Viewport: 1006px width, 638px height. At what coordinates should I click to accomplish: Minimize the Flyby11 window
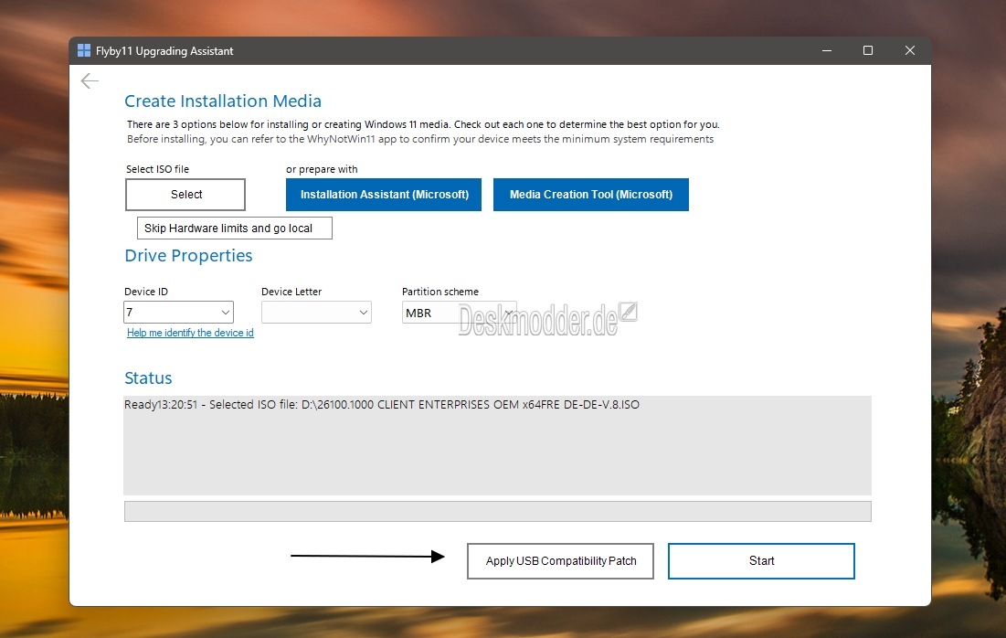coord(827,50)
